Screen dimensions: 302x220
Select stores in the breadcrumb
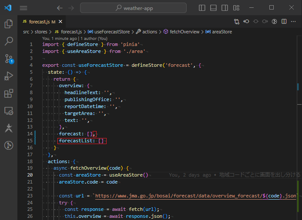click(x=41, y=32)
